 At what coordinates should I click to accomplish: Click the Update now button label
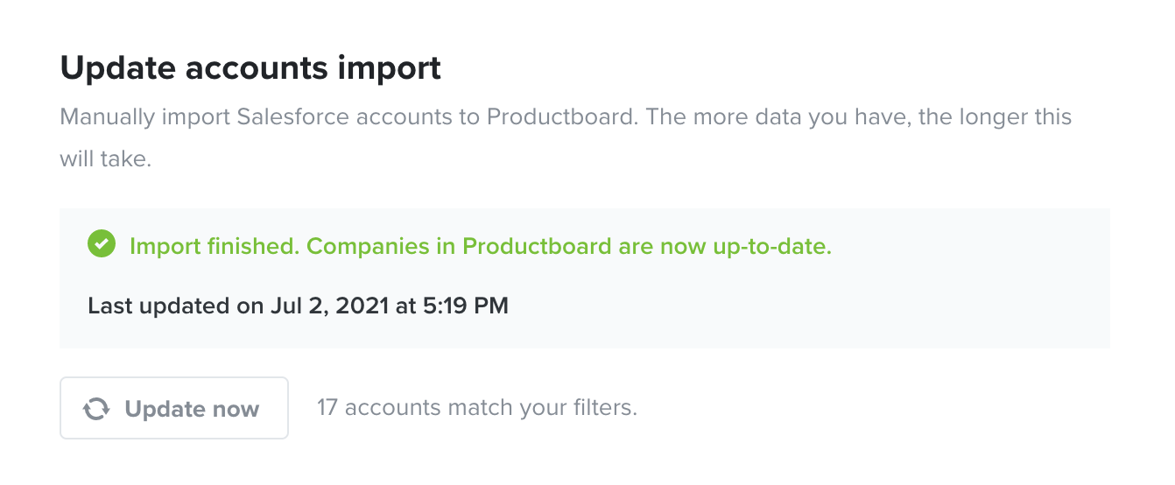[192, 409]
